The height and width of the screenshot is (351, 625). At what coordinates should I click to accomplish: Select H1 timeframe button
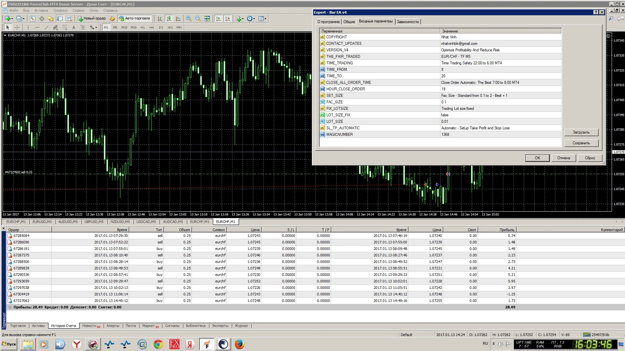point(143,27)
